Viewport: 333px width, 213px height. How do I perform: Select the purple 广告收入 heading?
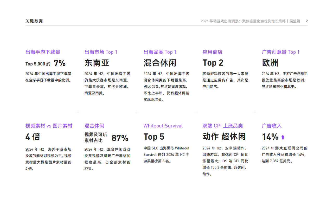[x=271, y=126]
